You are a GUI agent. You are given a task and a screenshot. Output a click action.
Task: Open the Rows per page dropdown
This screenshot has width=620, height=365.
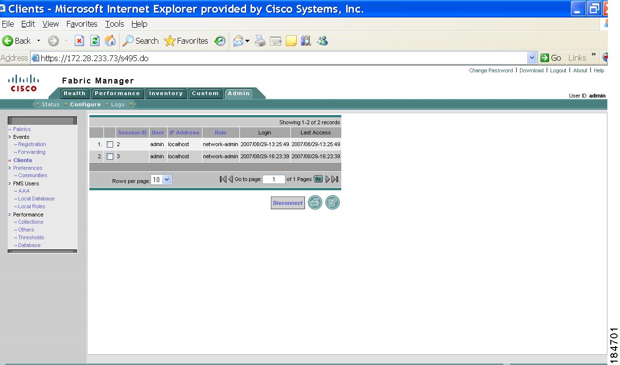(161, 180)
